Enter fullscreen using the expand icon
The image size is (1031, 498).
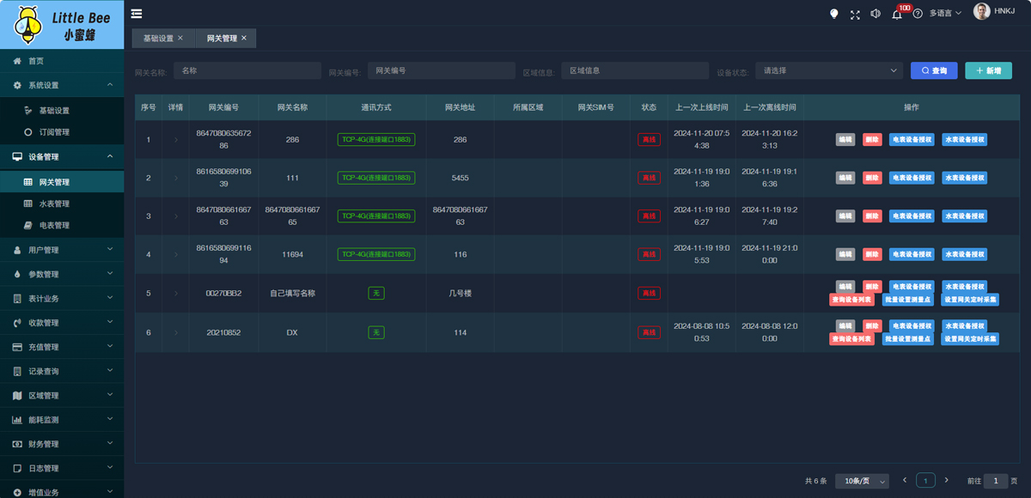(x=855, y=14)
